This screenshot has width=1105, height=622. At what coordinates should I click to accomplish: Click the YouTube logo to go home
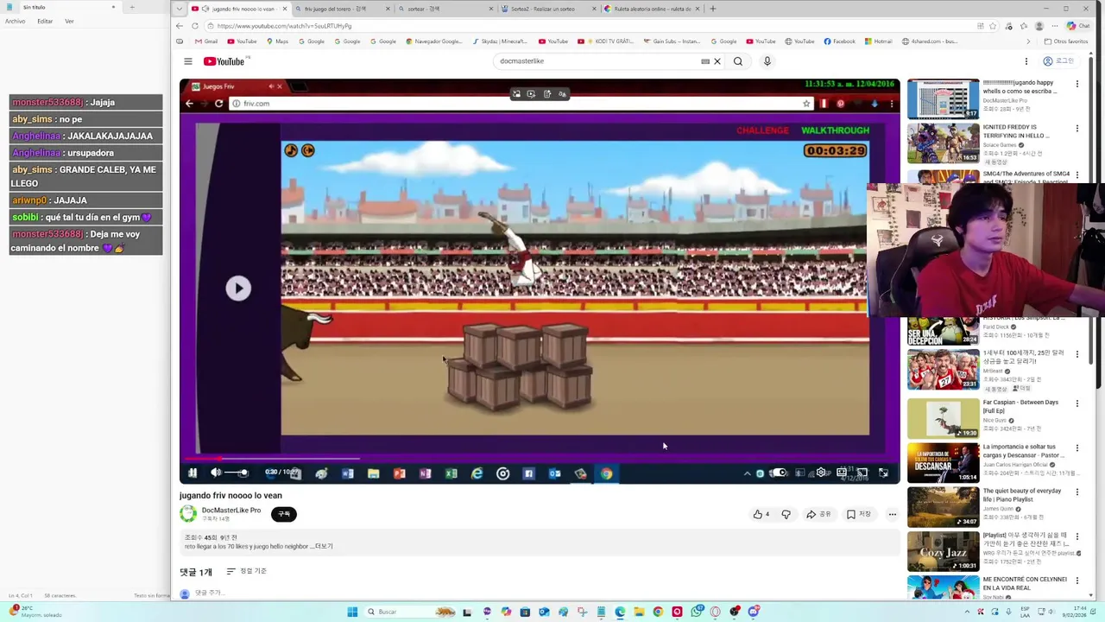click(226, 61)
